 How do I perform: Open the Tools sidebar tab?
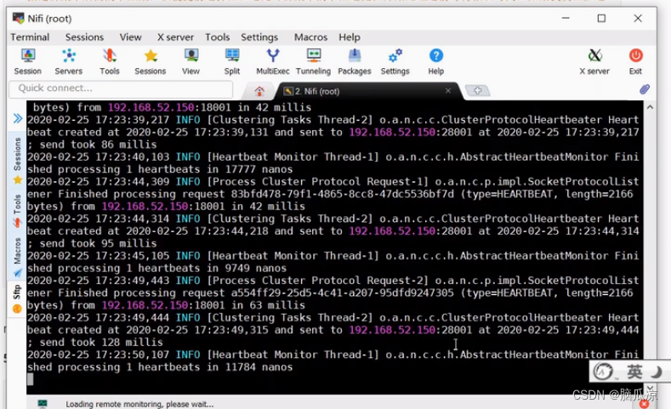point(17,211)
